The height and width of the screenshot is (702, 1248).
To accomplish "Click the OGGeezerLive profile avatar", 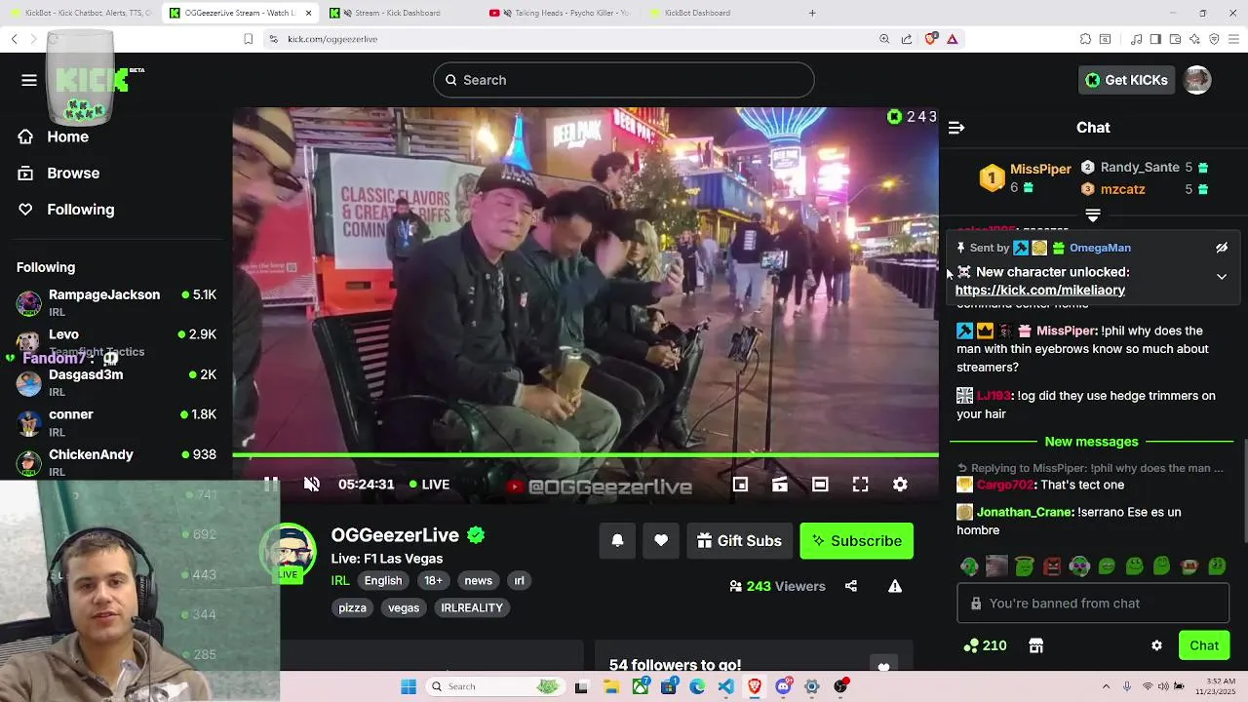I will coord(289,553).
